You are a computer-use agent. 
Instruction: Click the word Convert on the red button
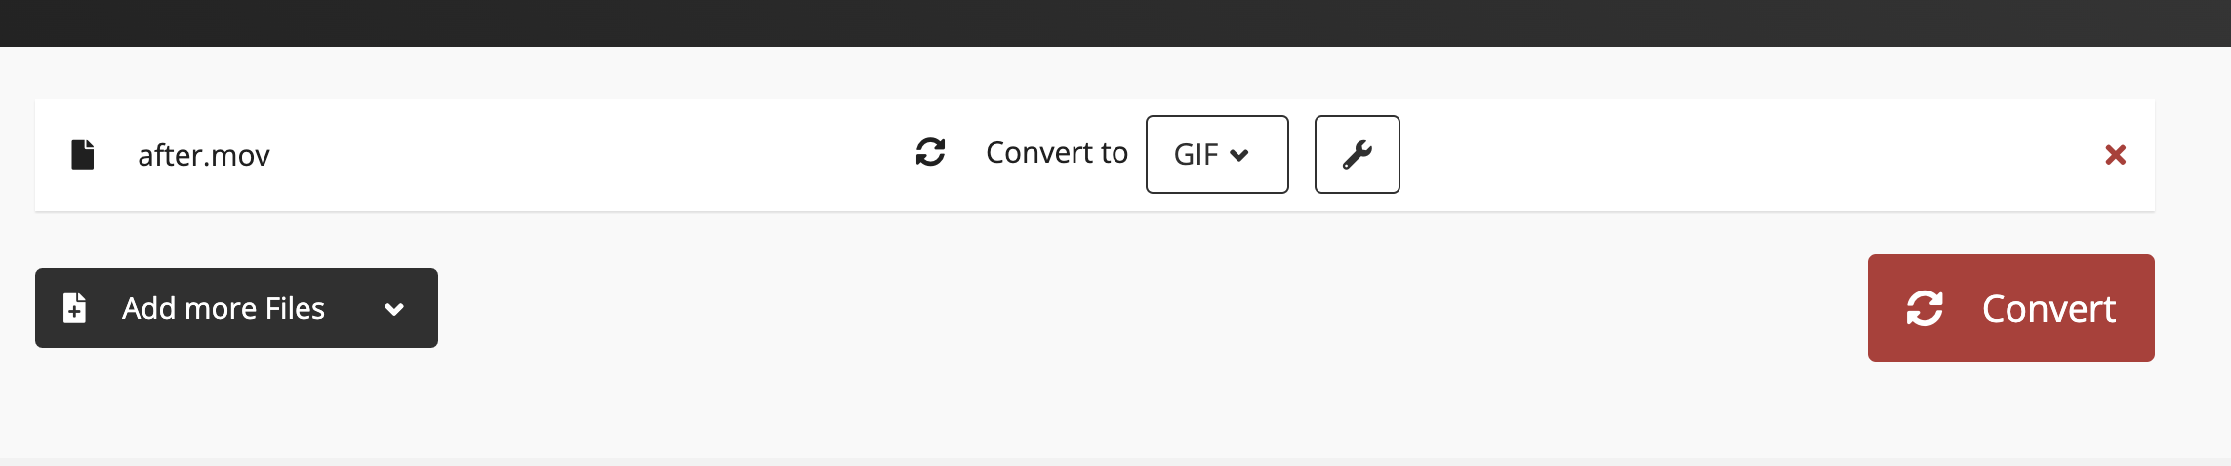tap(2048, 309)
